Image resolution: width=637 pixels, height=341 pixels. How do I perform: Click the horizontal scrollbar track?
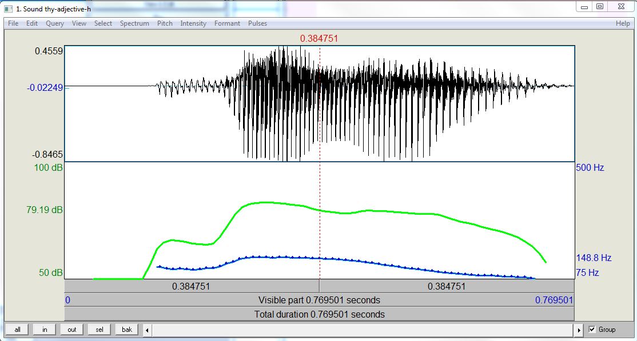coord(363,330)
